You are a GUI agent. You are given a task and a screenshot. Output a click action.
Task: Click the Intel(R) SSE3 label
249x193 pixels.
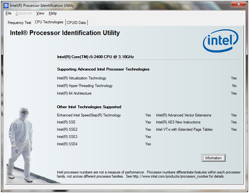67,137
